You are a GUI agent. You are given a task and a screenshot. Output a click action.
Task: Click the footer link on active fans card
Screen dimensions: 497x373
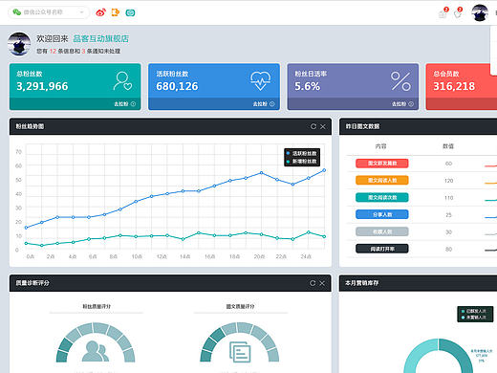[264, 104]
